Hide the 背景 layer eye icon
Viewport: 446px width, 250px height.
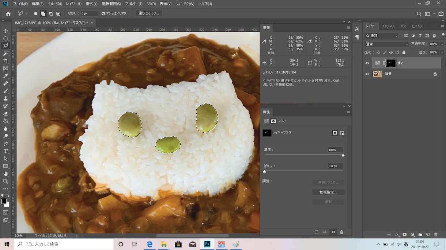click(367, 74)
